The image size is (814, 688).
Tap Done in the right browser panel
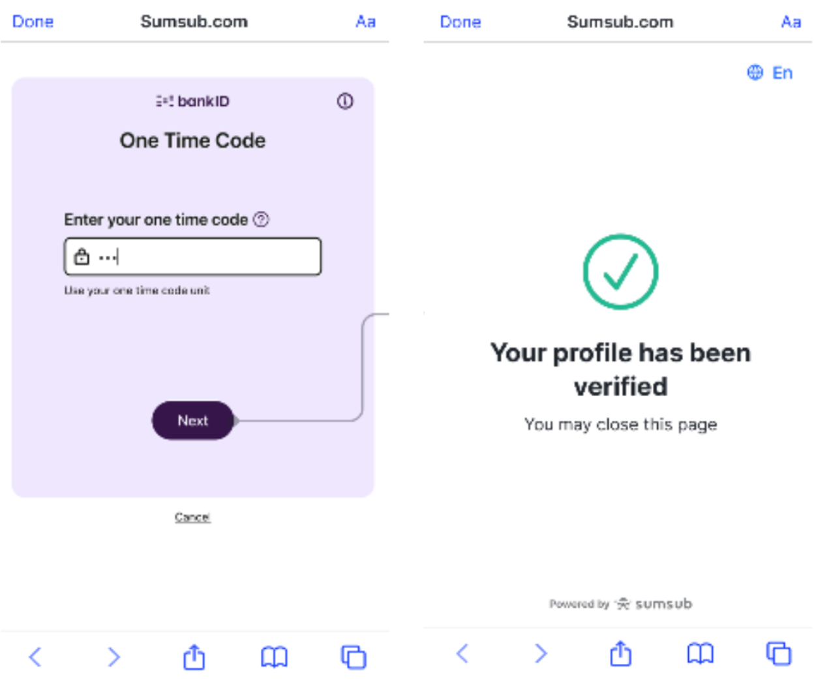(460, 22)
